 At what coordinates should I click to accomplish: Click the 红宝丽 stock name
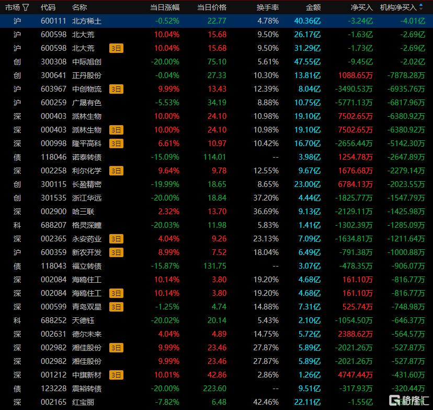point(83,402)
